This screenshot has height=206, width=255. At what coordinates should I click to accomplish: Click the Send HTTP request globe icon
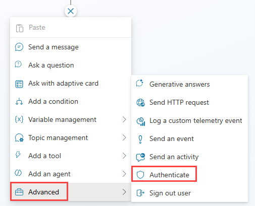pyautogui.click(x=140, y=102)
